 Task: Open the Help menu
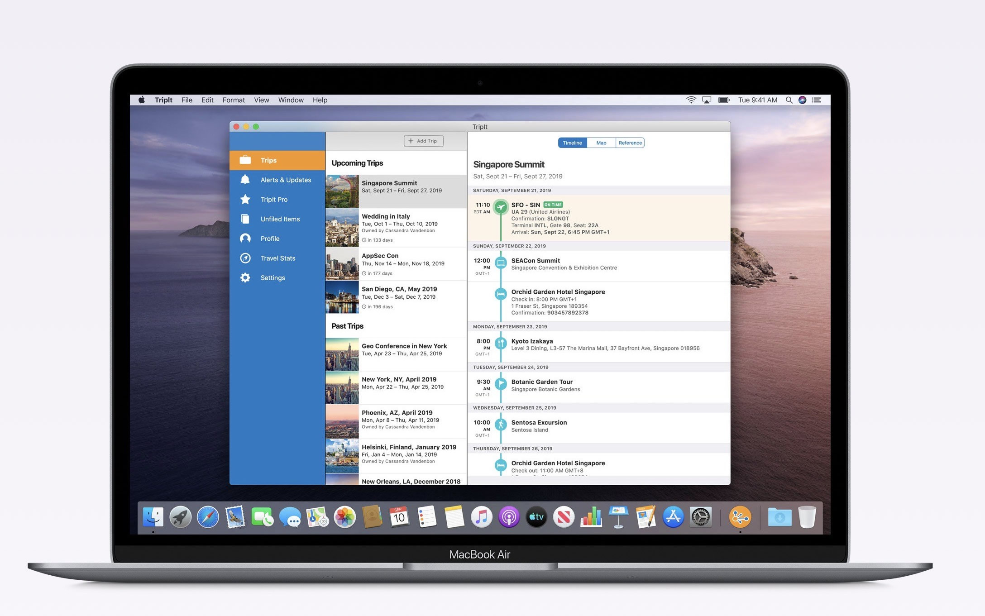pyautogui.click(x=320, y=100)
